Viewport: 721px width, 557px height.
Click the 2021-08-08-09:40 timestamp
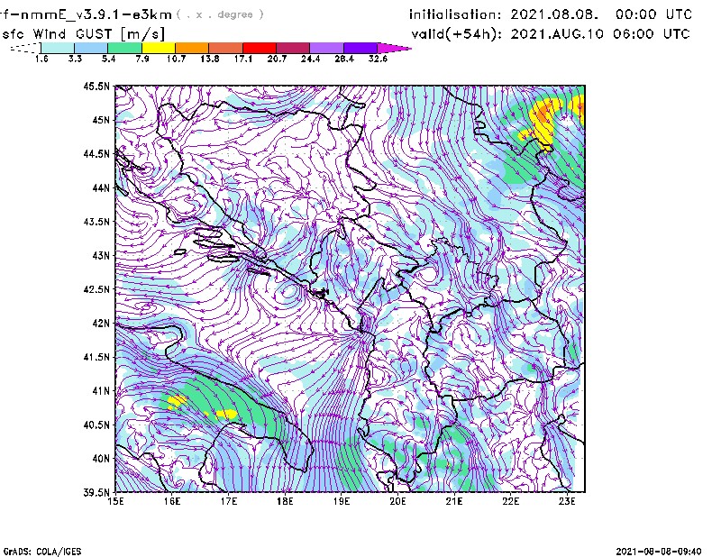click(659, 552)
